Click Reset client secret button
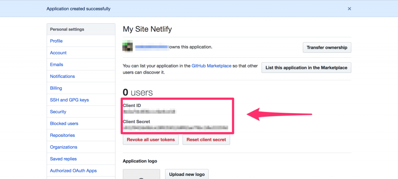The image size is (398, 179). pos(206,139)
